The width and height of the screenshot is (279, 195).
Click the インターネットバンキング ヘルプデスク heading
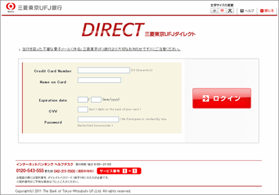(x=45, y=164)
